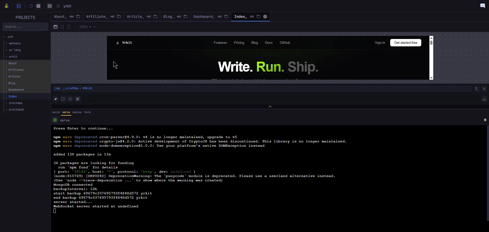Switch to the Blog tab
489x232 pixels.
coord(169,17)
